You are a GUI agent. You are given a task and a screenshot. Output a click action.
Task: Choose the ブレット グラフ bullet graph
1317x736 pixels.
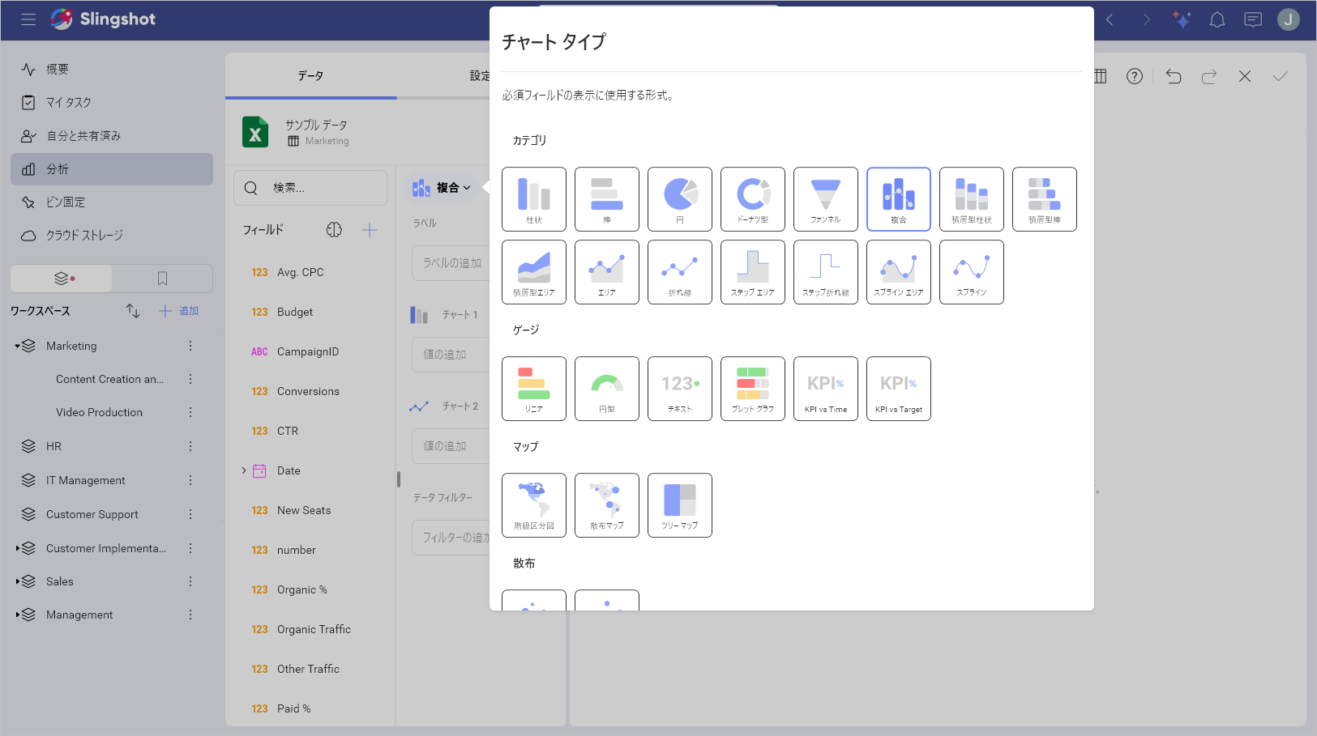[753, 389]
